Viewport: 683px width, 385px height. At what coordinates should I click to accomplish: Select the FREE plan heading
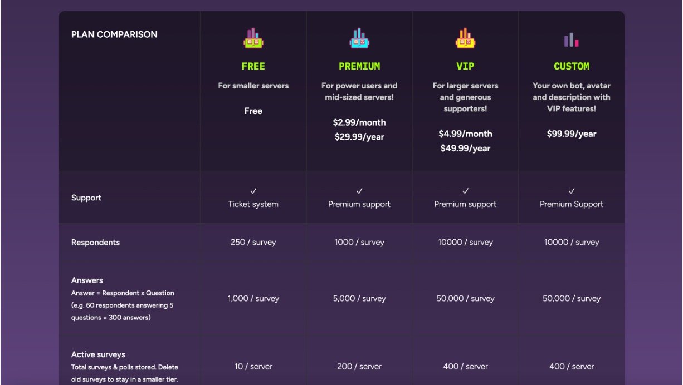tap(253, 66)
